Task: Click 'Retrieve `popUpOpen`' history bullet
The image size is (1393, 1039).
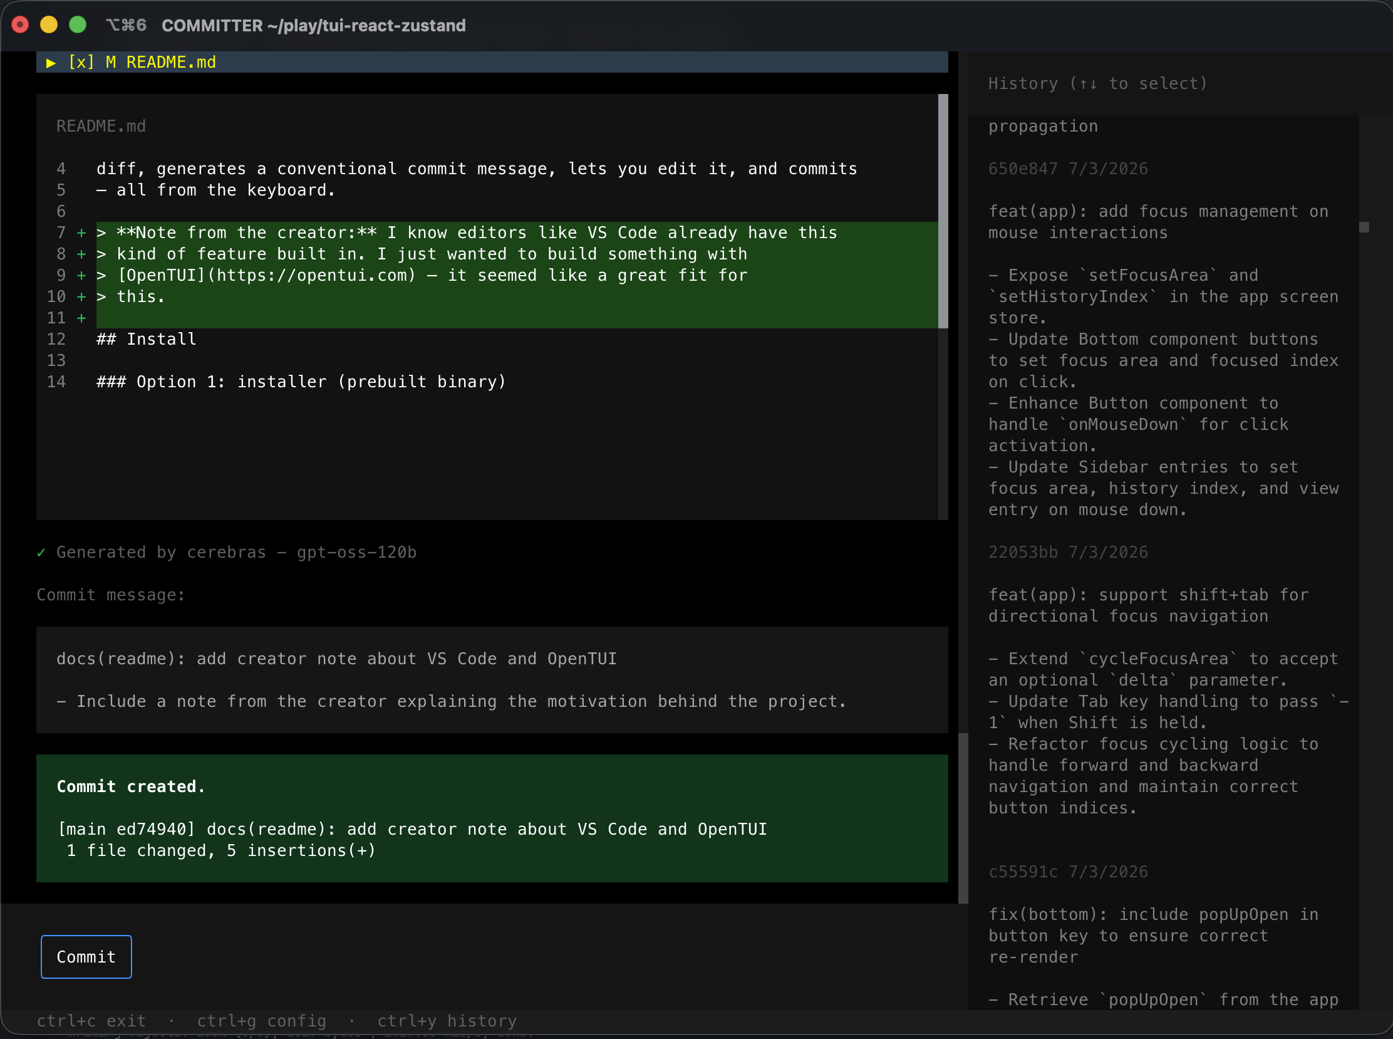Action: pos(1164,1000)
